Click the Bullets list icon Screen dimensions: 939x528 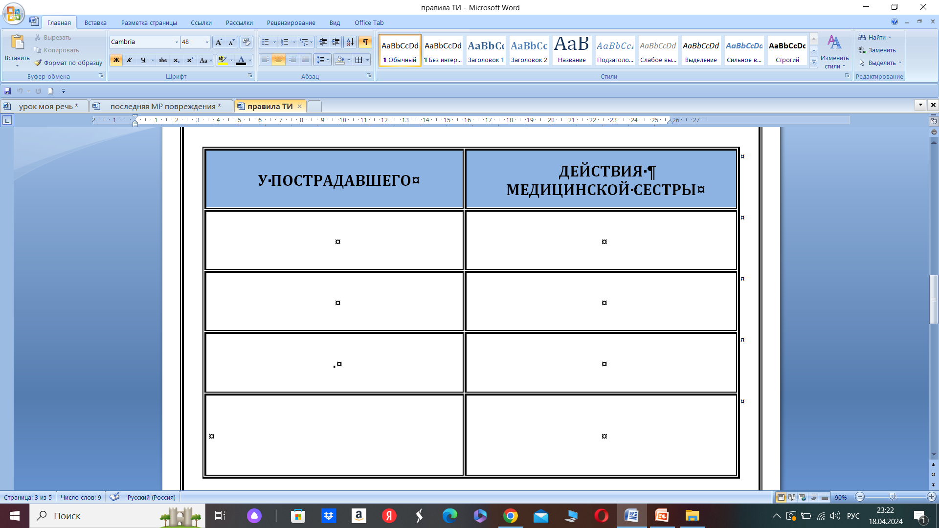pos(266,42)
